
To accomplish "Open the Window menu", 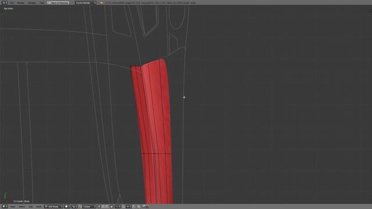I will pos(32,3).
